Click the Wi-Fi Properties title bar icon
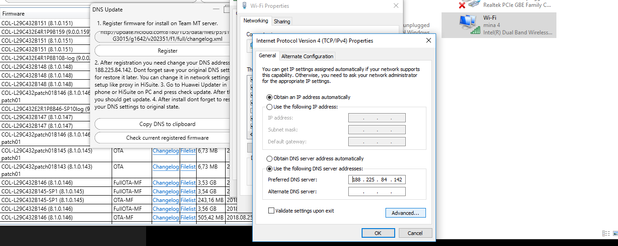 pos(244,6)
